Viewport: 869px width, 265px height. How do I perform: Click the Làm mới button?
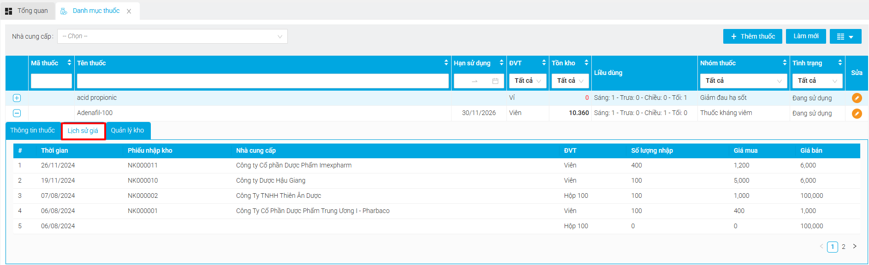coord(806,36)
